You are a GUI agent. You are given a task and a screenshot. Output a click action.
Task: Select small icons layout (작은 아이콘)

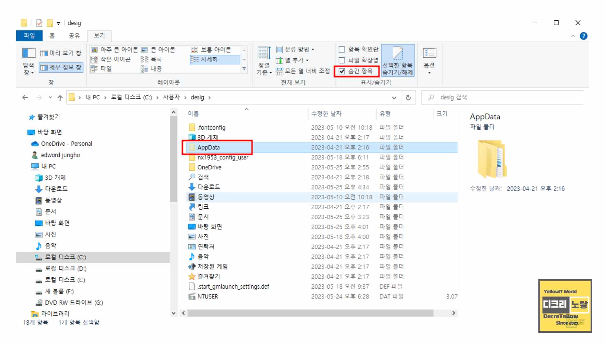(111, 59)
